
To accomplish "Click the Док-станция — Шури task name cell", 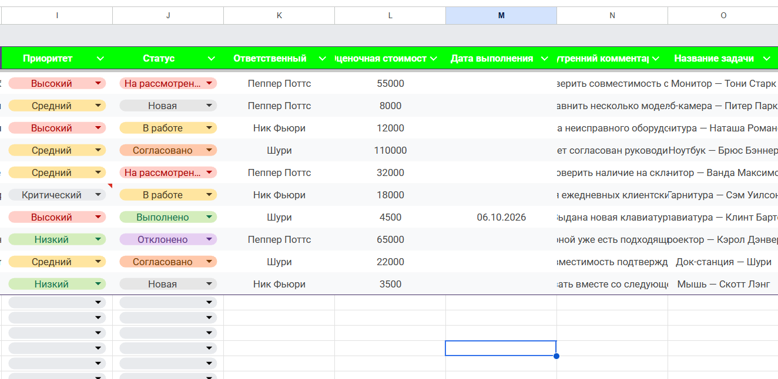I will click(723, 262).
